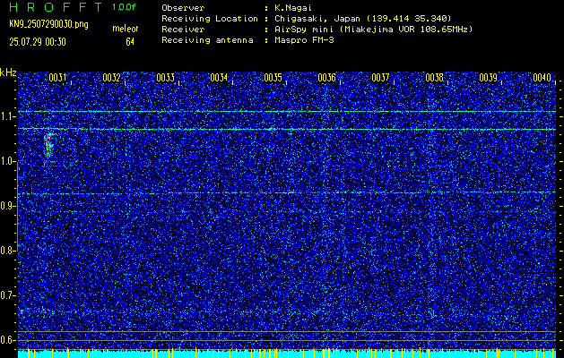Click the red meteor echo near 0031
Image resolution: width=564 pixels, height=358 pixels.
[49, 145]
